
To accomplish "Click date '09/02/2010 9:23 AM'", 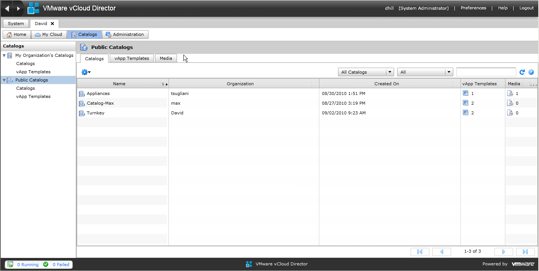I will point(344,113).
